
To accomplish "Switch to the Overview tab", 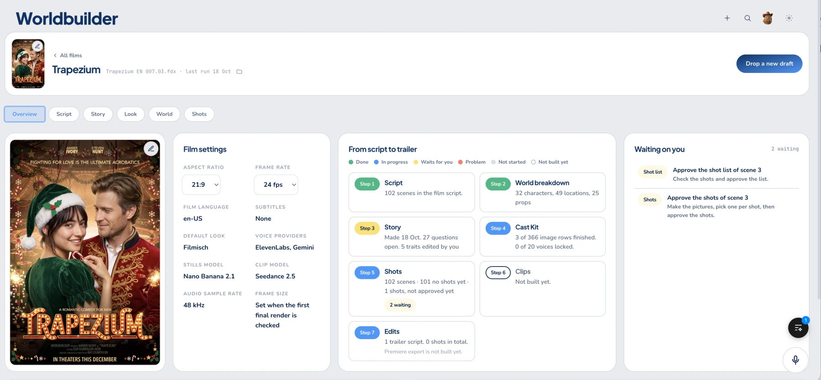I will pos(25,114).
